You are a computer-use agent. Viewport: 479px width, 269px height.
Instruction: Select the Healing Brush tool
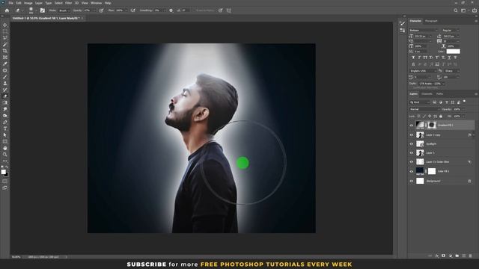click(x=5, y=70)
